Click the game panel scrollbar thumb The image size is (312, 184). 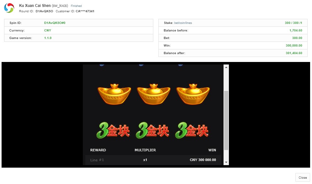[226, 120]
